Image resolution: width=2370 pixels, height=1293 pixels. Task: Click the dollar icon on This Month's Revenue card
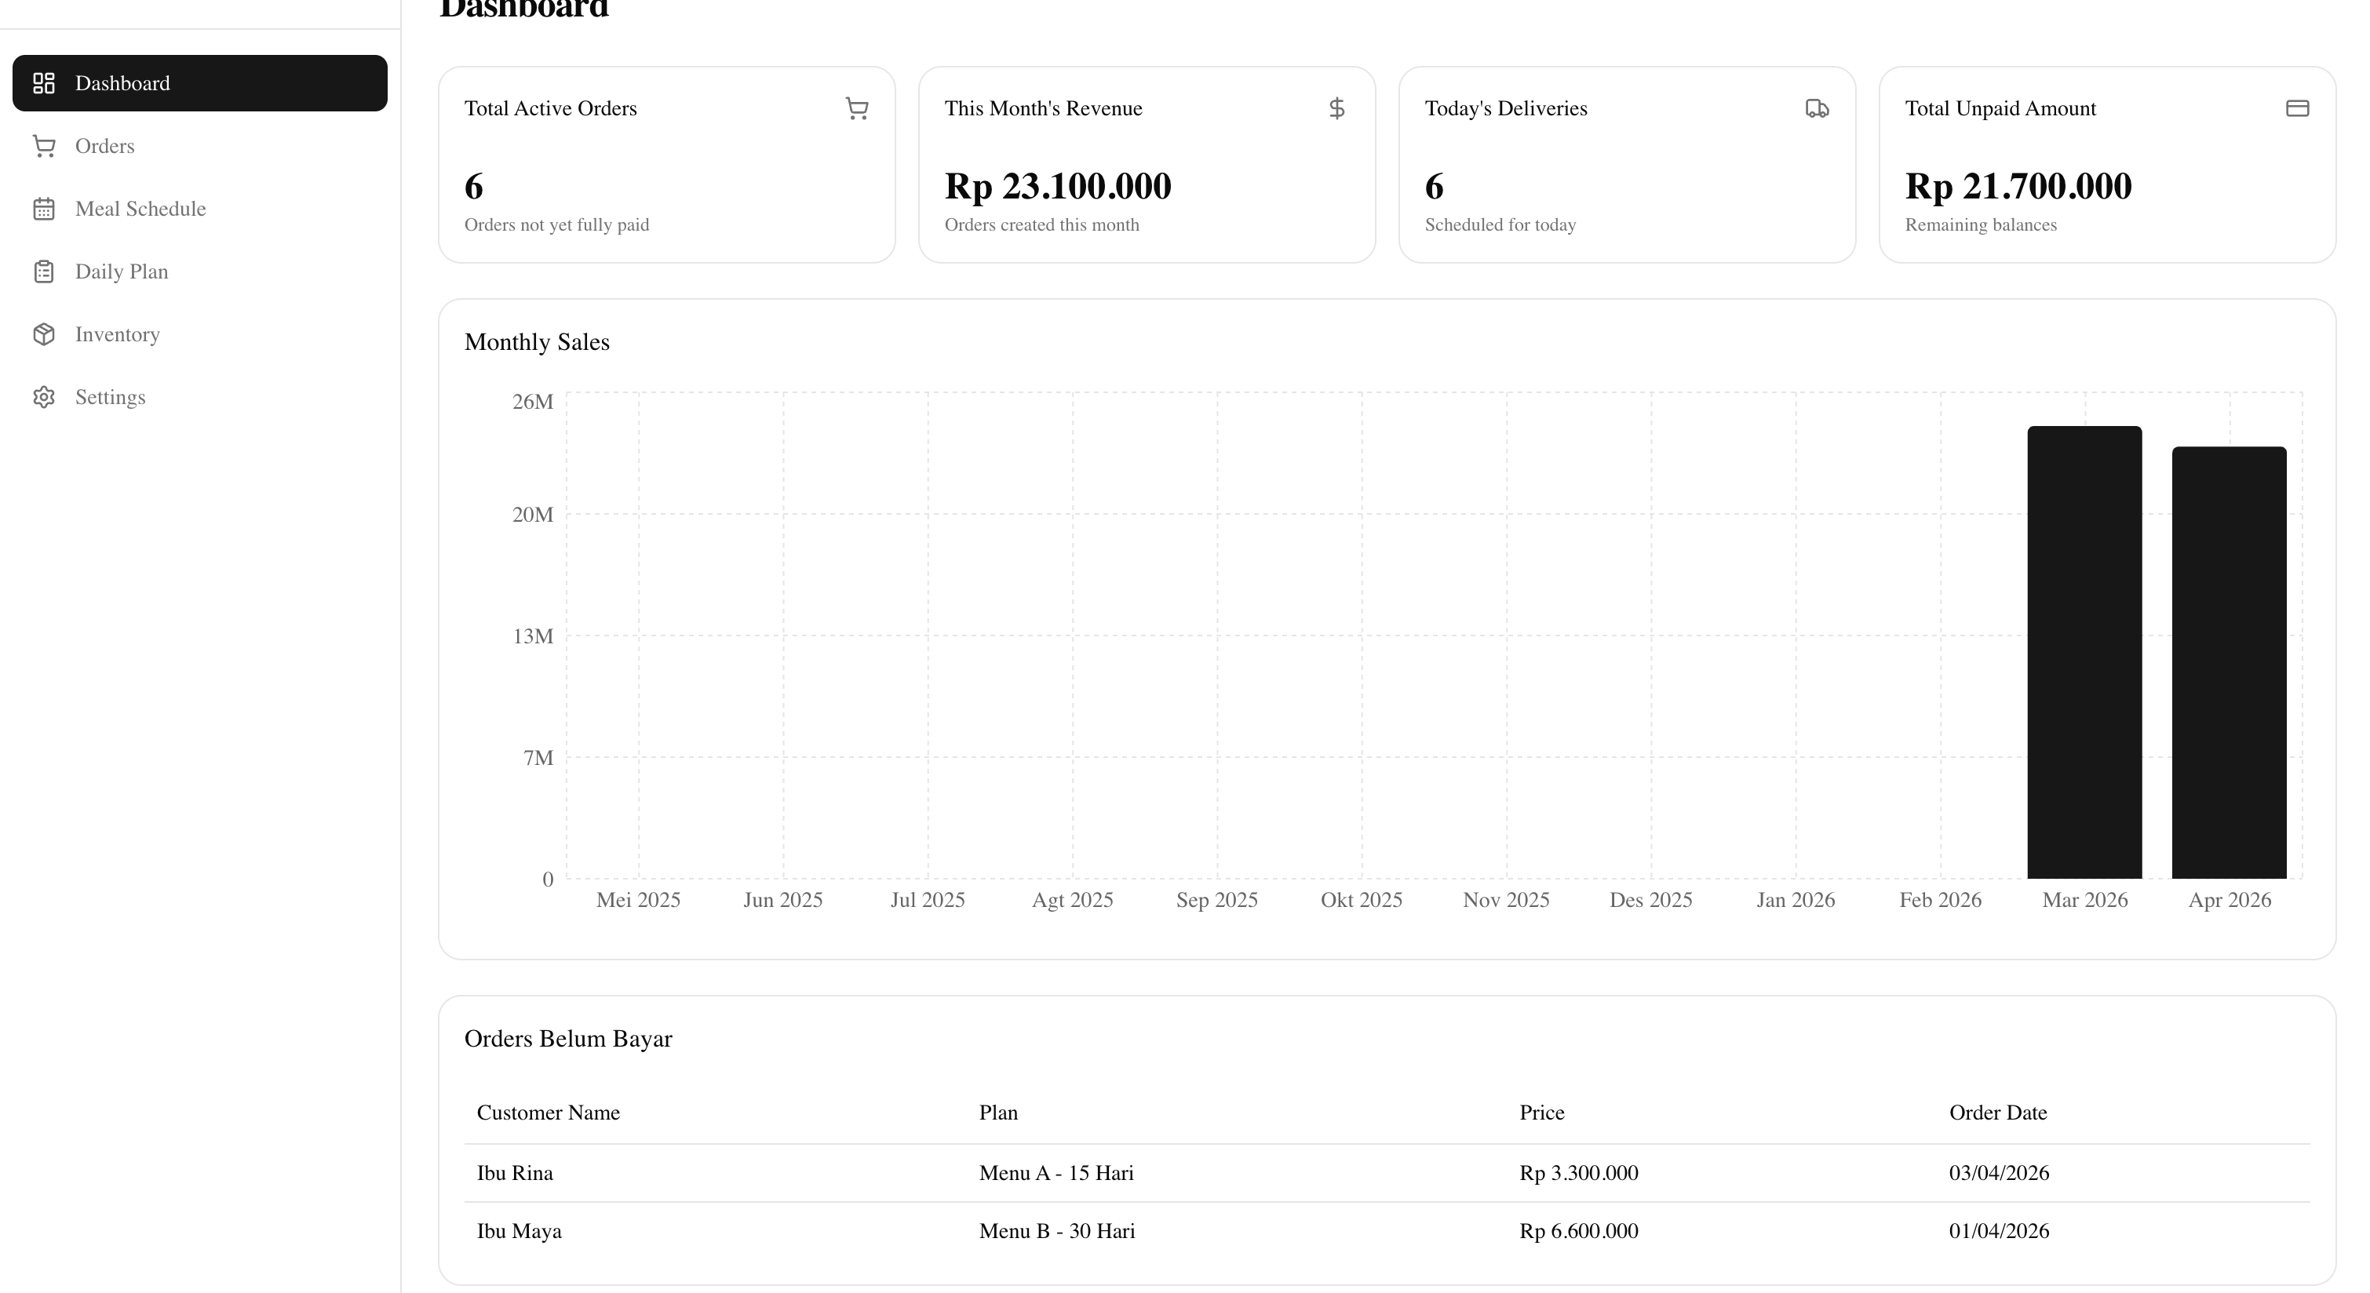(x=1336, y=107)
